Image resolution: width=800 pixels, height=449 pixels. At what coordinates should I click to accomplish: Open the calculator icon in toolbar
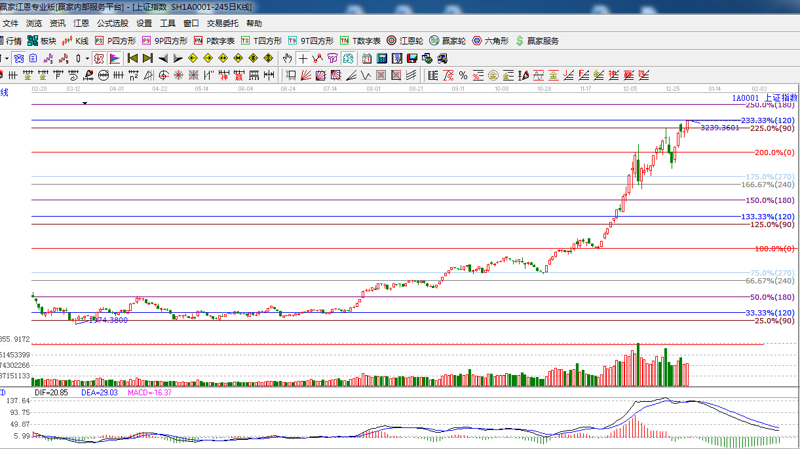(381, 58)
